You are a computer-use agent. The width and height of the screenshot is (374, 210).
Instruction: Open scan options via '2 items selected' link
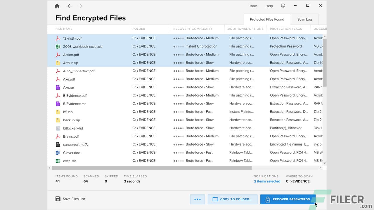(x=267, y=181)
